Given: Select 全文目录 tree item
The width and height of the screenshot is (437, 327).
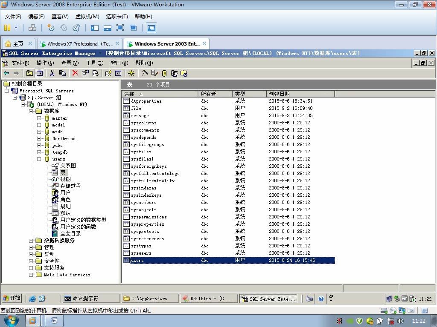Looking at the screenshot, I should (70, 234).
